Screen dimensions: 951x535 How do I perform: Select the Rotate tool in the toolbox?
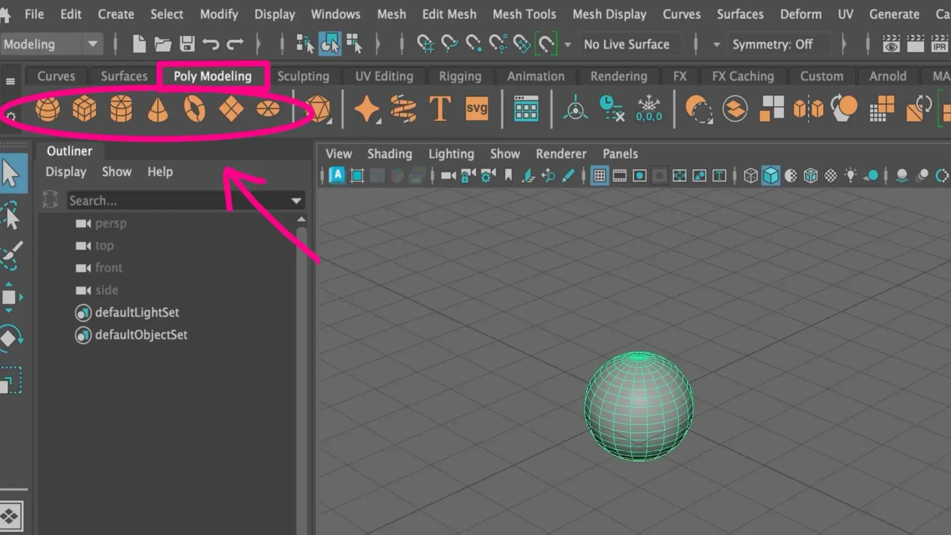click(x=11, y=338)
